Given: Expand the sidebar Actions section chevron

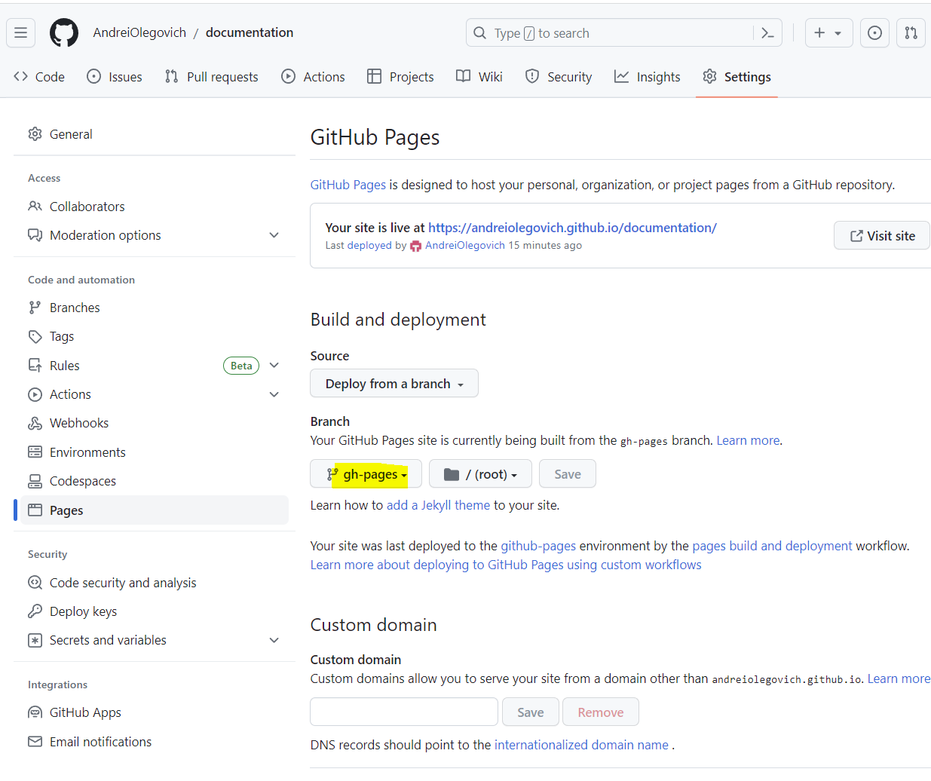Looking at the screenshot, I should tap(274, 394).
